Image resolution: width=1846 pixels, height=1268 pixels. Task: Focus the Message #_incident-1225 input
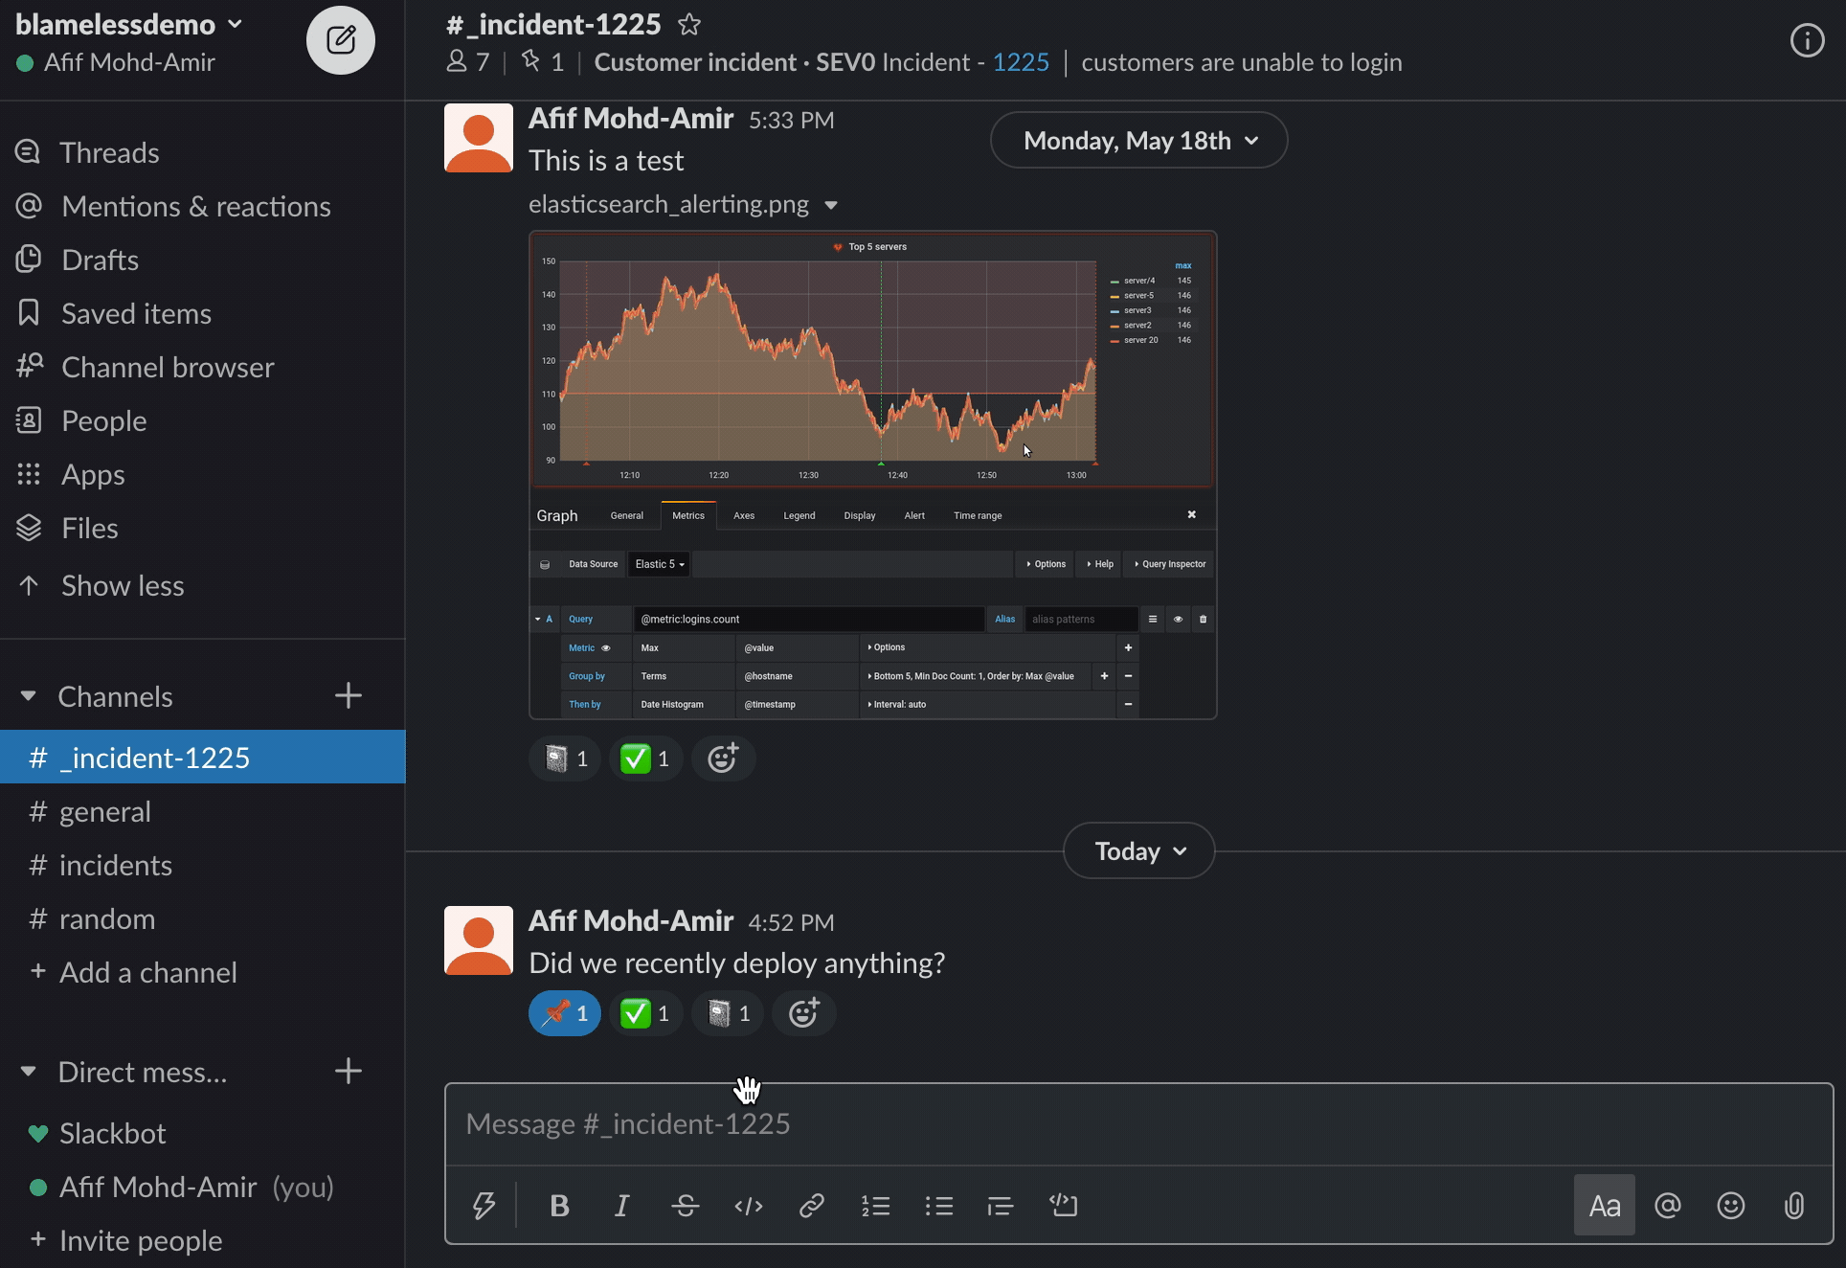[1138, 1124]
